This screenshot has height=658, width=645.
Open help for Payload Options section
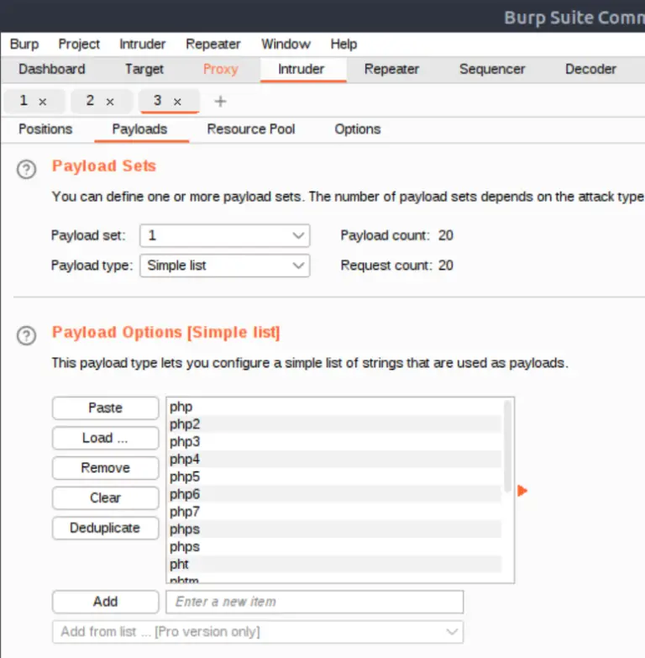point(26,335)
